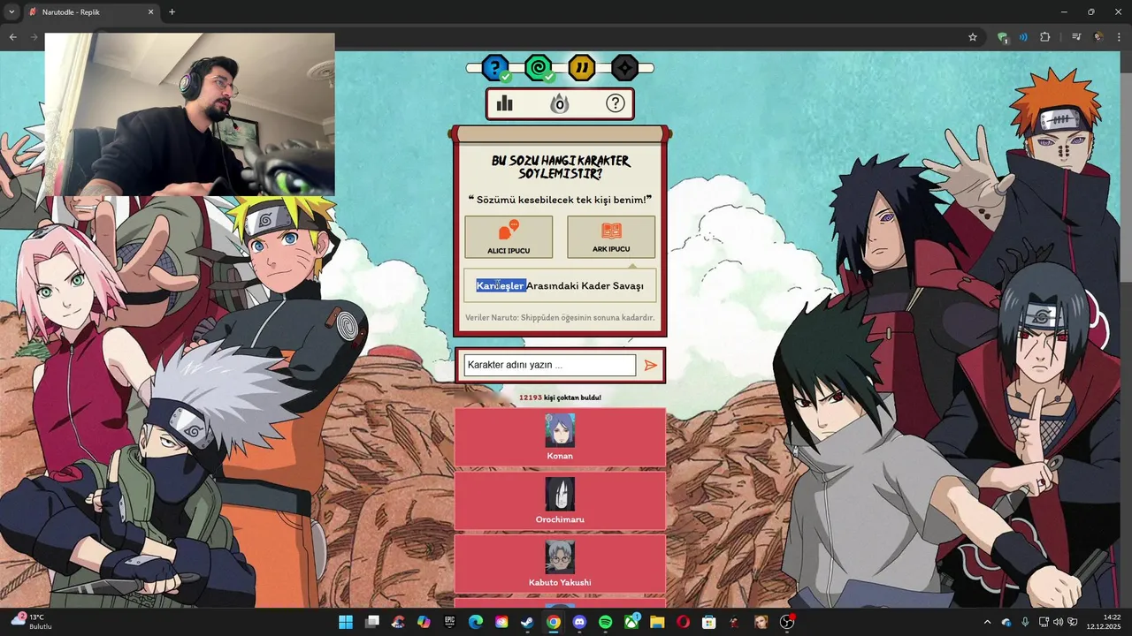The height and width of the screenshot is (636, 1132).
Task: Select the yellow quote game mode icon
Action: tap(581, 67)
